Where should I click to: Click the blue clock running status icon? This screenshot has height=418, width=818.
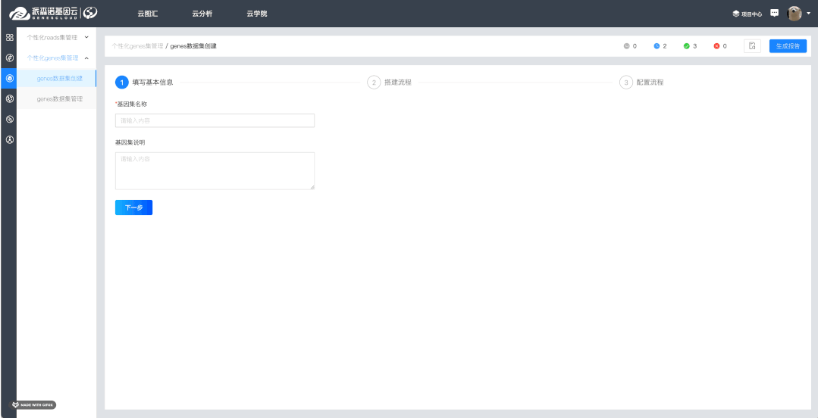tap(657, 46)
